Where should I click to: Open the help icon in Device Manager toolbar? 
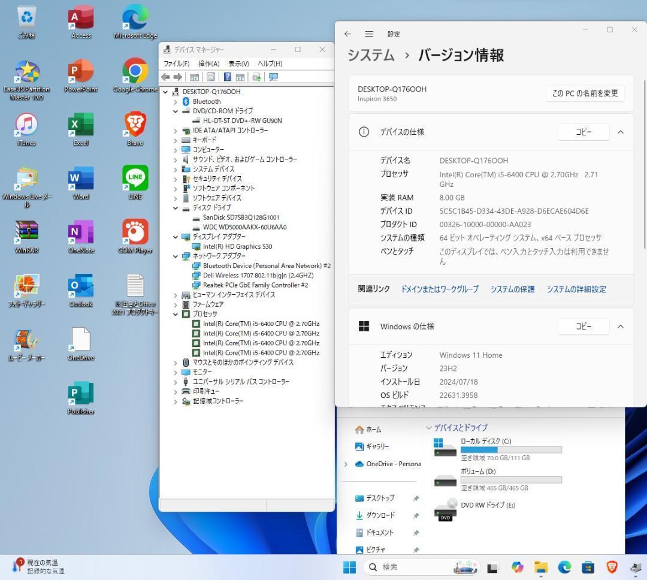(226, 77)
